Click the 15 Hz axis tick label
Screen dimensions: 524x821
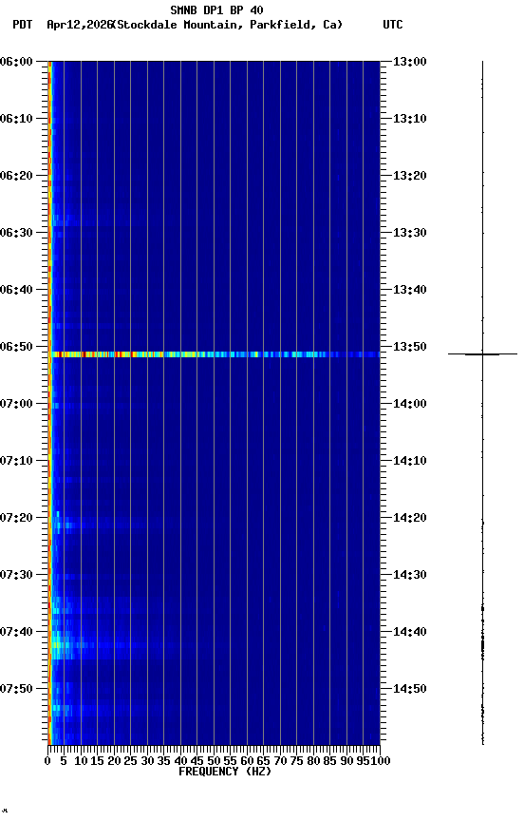coord(97,762)
